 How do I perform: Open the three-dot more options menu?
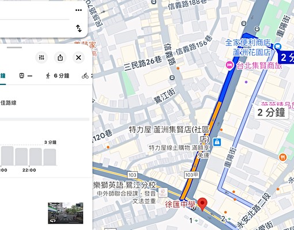78,10
